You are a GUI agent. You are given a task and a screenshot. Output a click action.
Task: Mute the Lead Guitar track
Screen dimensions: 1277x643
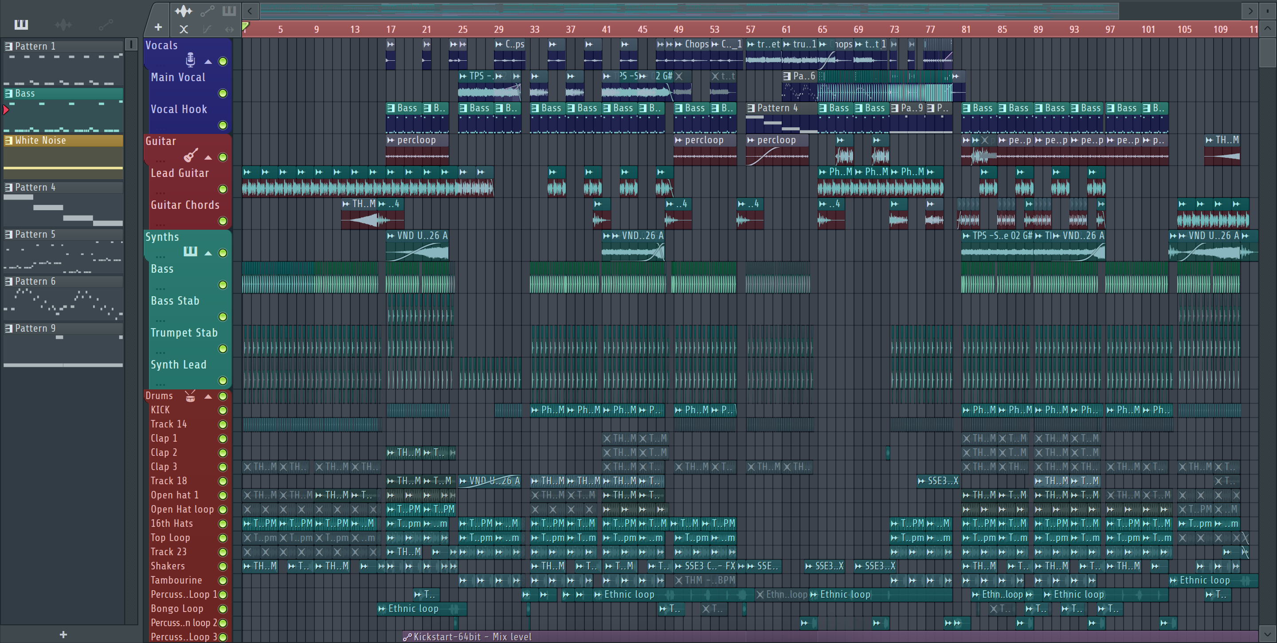(x=223, y=189)
